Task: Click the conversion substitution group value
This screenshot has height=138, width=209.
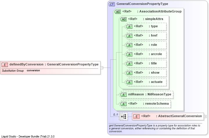Action: [x=33, y=70]
